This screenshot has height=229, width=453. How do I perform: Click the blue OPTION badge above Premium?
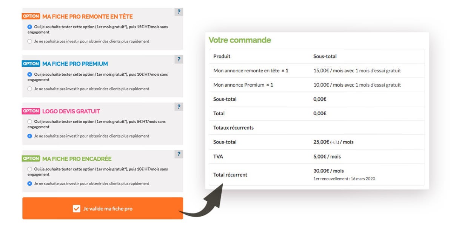[31, 64]
